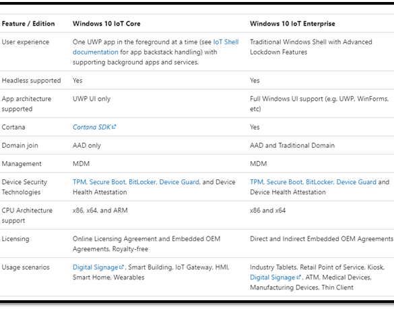This screenshot has height=309, width=394.
Task: Click the documentation link in User experience
Action: tap(96, 52)
